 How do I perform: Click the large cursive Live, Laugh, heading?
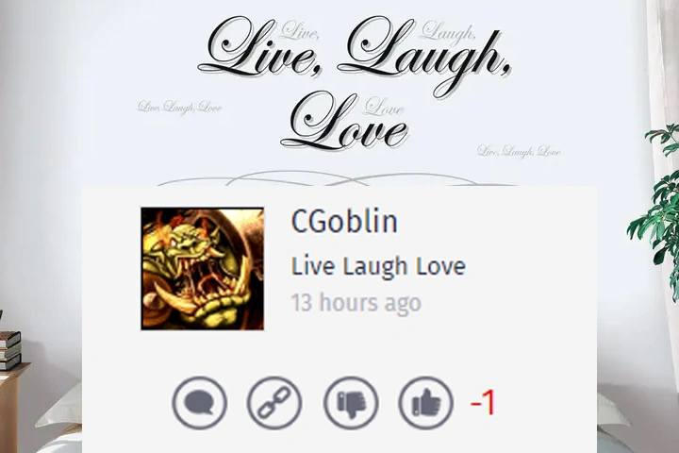click(355, 54)
